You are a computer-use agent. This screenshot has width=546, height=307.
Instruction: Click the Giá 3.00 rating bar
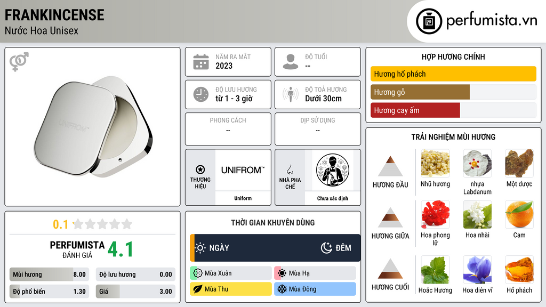coord(135,292)
